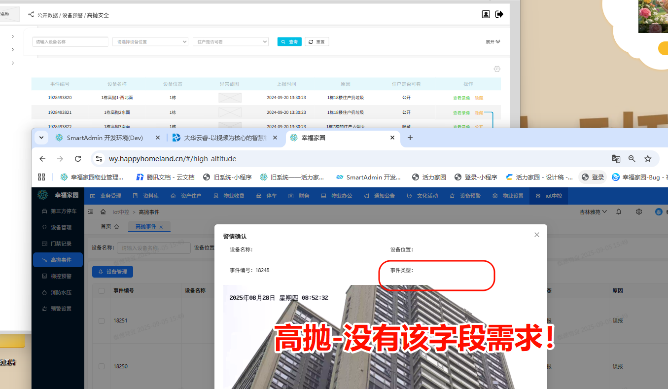Open the table column settings gear

click(497, 69)
